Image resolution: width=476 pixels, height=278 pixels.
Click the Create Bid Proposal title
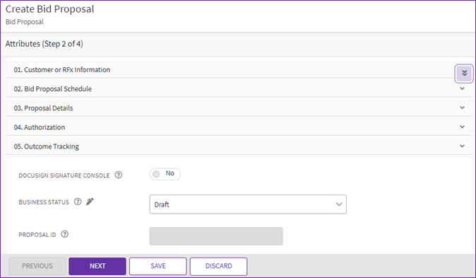coord(49,9)
